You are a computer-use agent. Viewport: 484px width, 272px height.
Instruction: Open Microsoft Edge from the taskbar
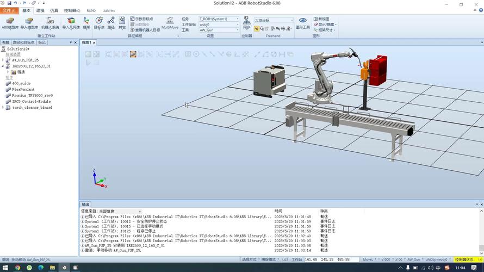point(41,268)
